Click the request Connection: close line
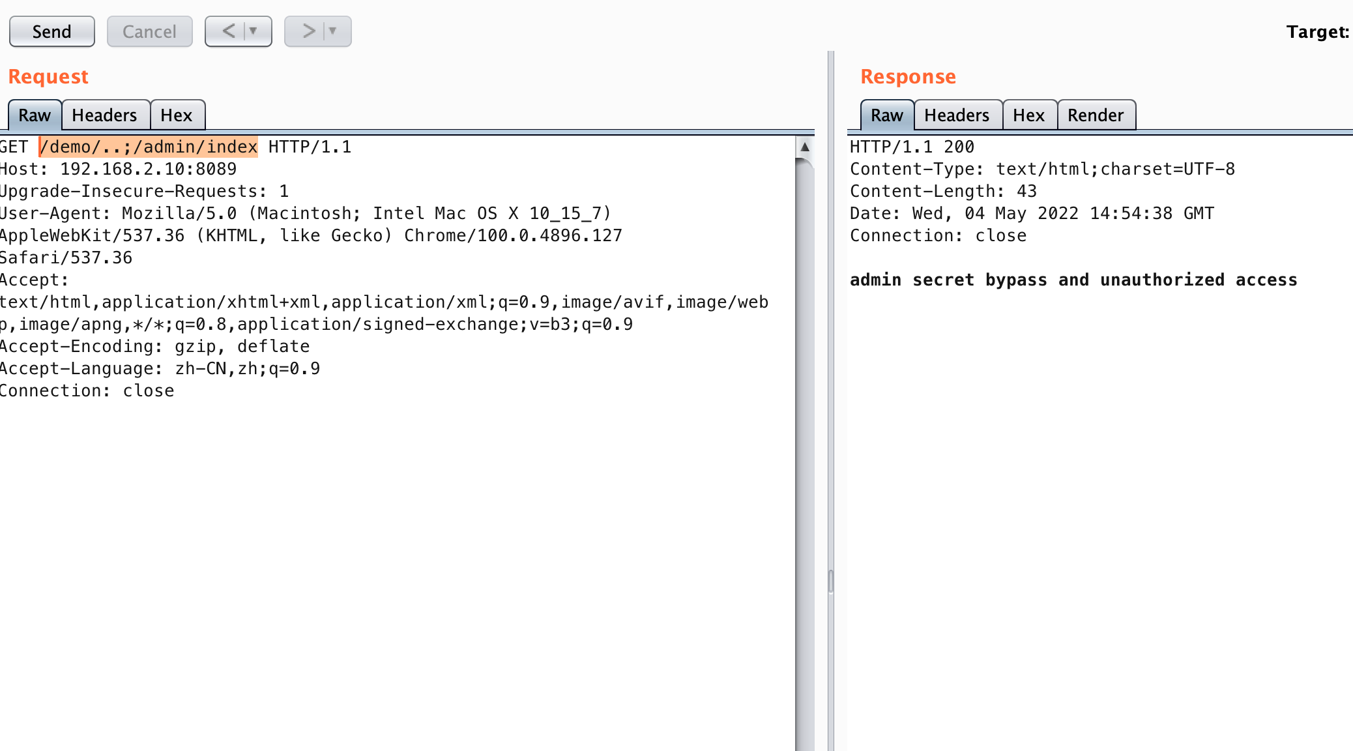 (x=87, y=390)
